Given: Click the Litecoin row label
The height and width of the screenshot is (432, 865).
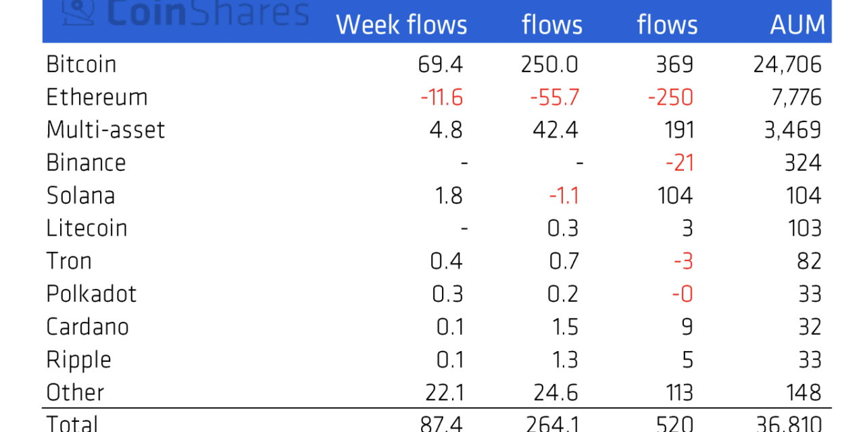Looking at the screenshot, I should [86, 228].
